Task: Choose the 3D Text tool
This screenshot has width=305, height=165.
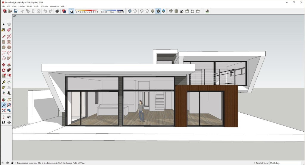Action: (9, 93)
